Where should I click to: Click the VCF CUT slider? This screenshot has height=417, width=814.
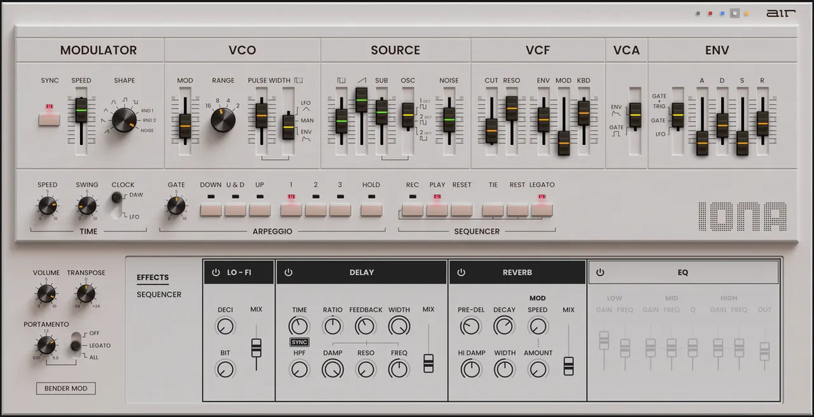pyautogui.click(x=491, y=131)
